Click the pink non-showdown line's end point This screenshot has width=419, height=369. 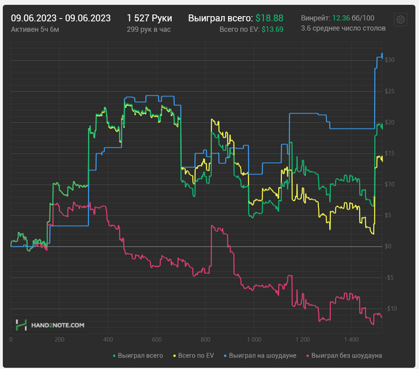coord(382,317)
